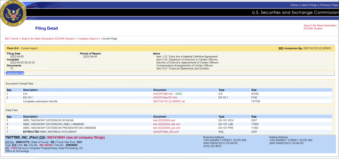Click size value 28168 in 8-K row
339x159 pixels.
255,94
